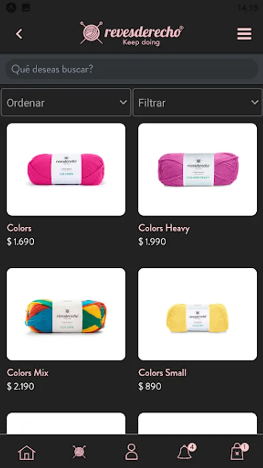This screenshot has width=263, height=468.
Task: Open the Colors Heavy product title link
Action: 164,228
